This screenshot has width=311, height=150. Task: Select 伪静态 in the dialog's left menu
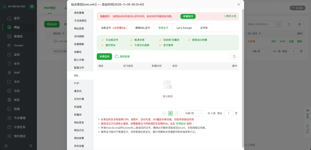[x=78, y=52]
